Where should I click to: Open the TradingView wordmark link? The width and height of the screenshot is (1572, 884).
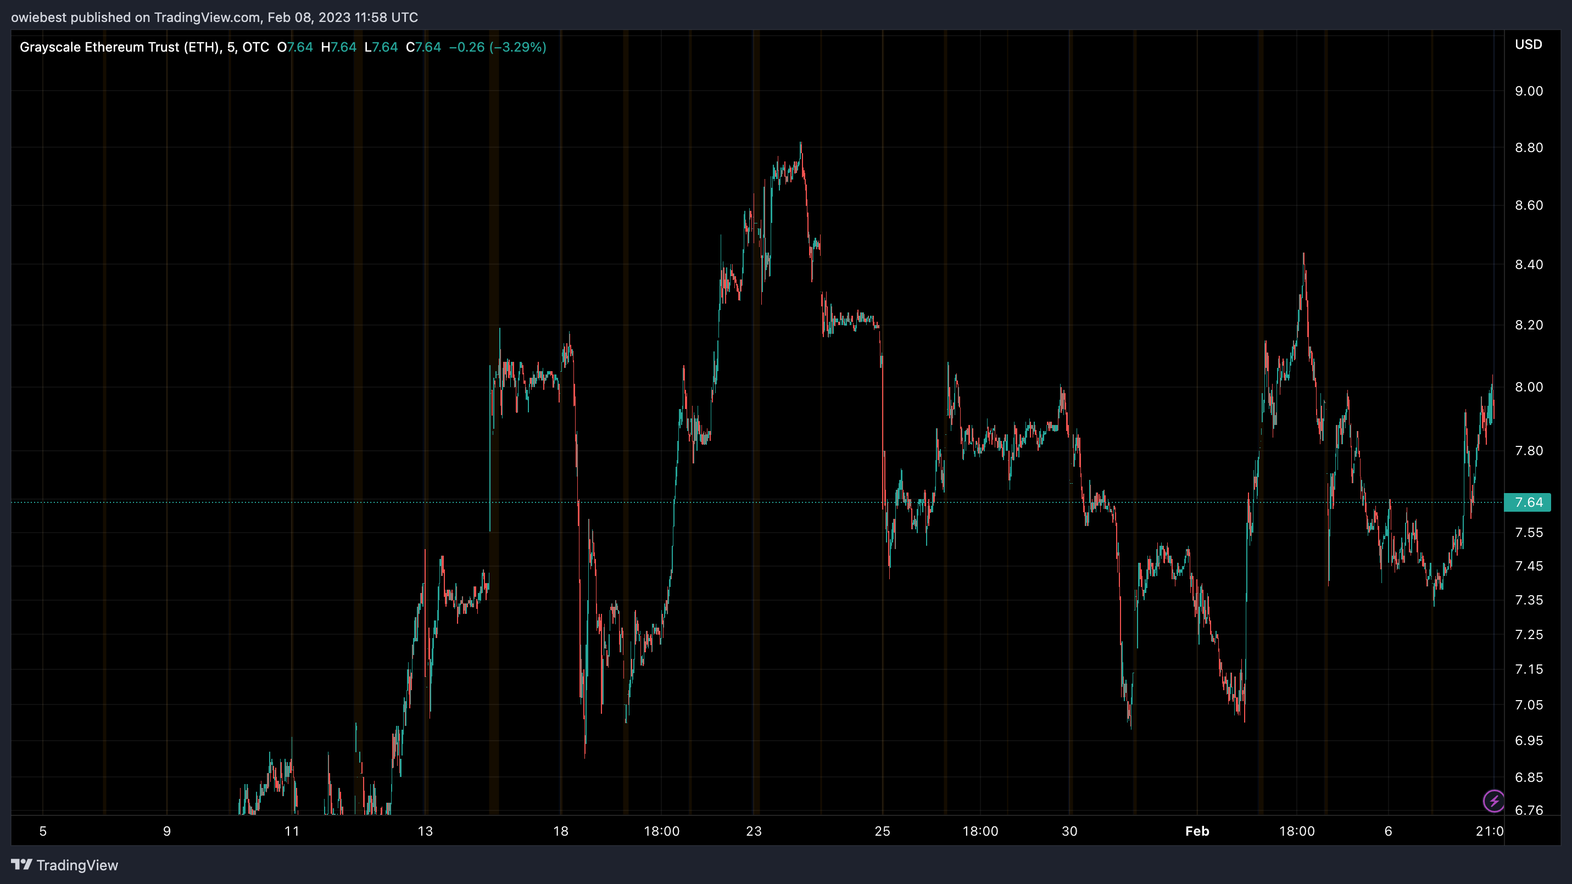(77, 865)
